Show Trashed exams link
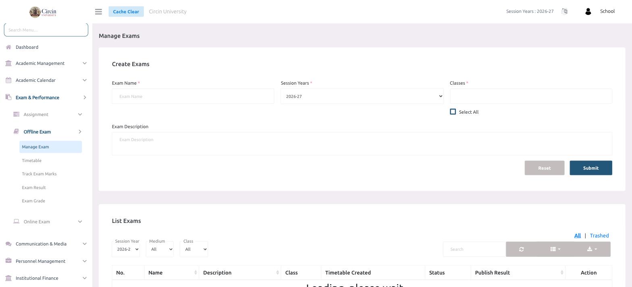The width and height of the screenshot is (632, 287). (599, 235)
